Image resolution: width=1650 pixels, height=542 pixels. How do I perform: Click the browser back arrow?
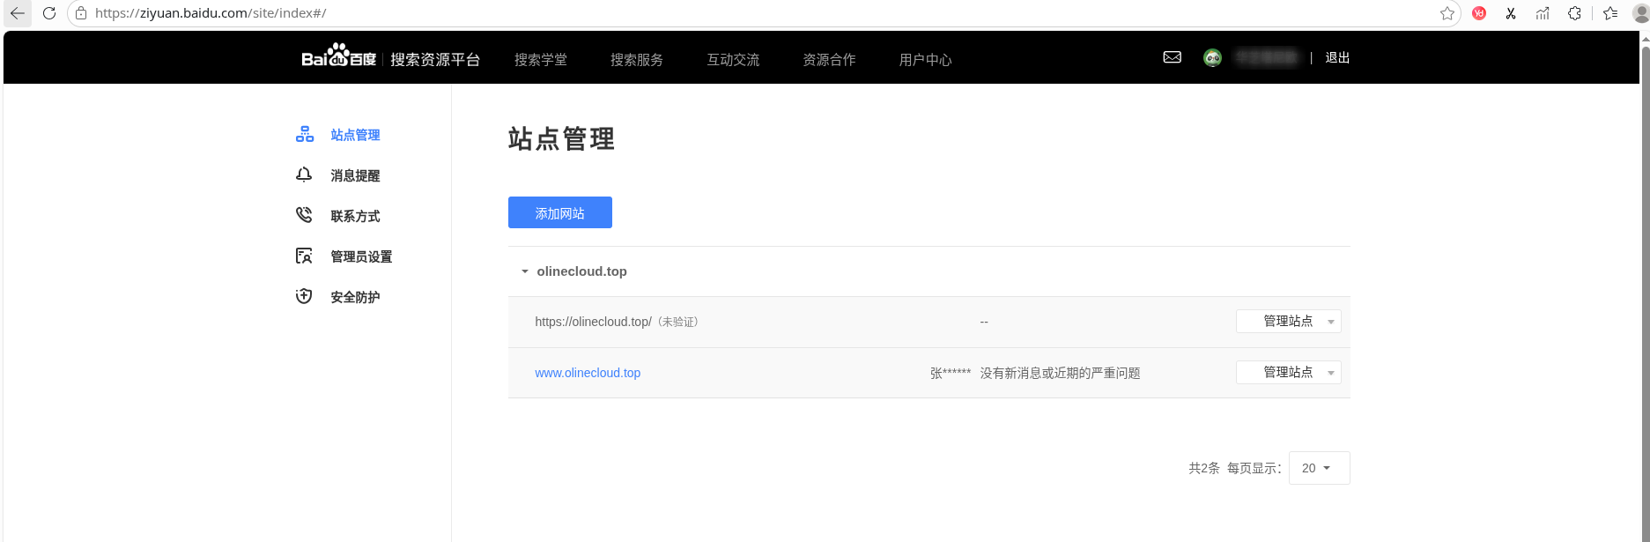click(17, 13)
